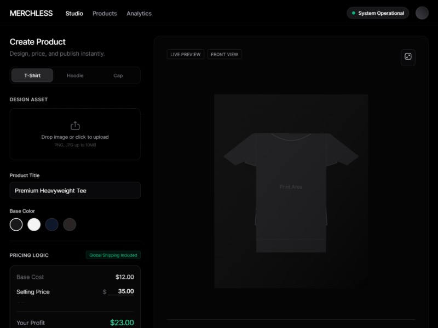The height and width of the screenshot is (328, 438).
Task: Open the Studio menu item
Action: pos(74,13)
